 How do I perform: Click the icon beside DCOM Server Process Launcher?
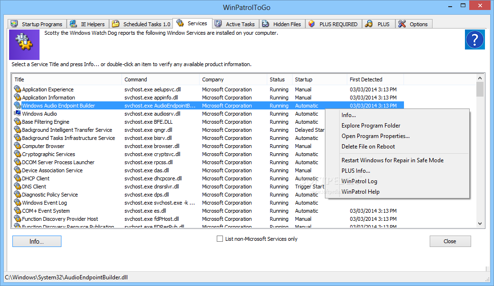tap(17, 162)
